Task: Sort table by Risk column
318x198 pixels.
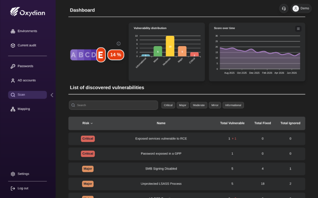Action: 87,123
